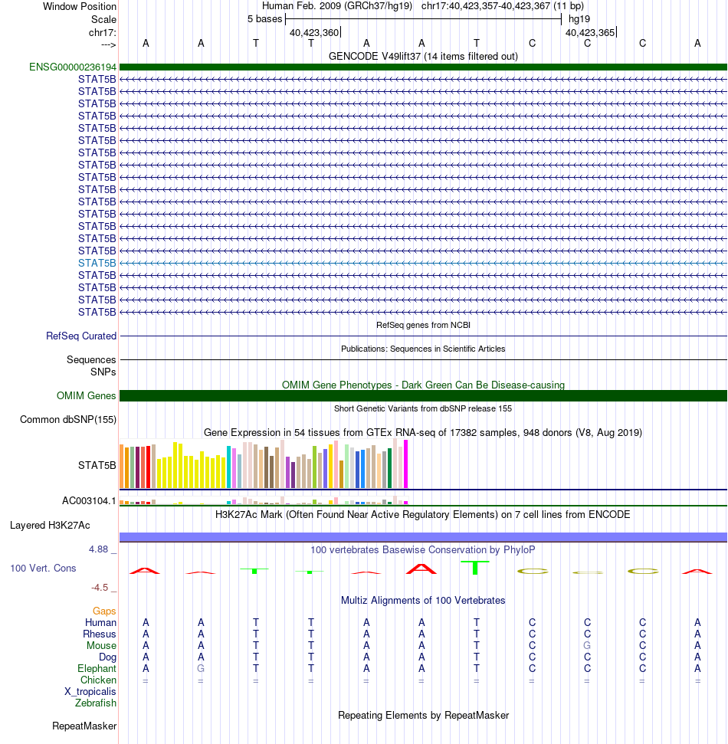Click the grey G mismatch in Elephant row
The width and height of the screenshot is (728, 744).
(x=201, y=669)
